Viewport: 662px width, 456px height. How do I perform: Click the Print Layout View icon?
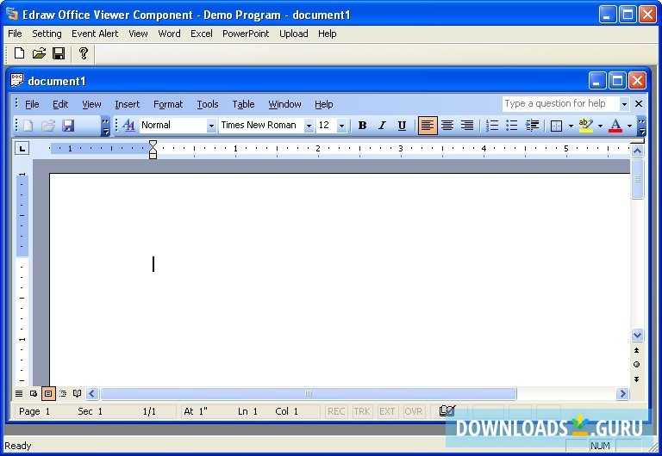(x=48, y=394)
